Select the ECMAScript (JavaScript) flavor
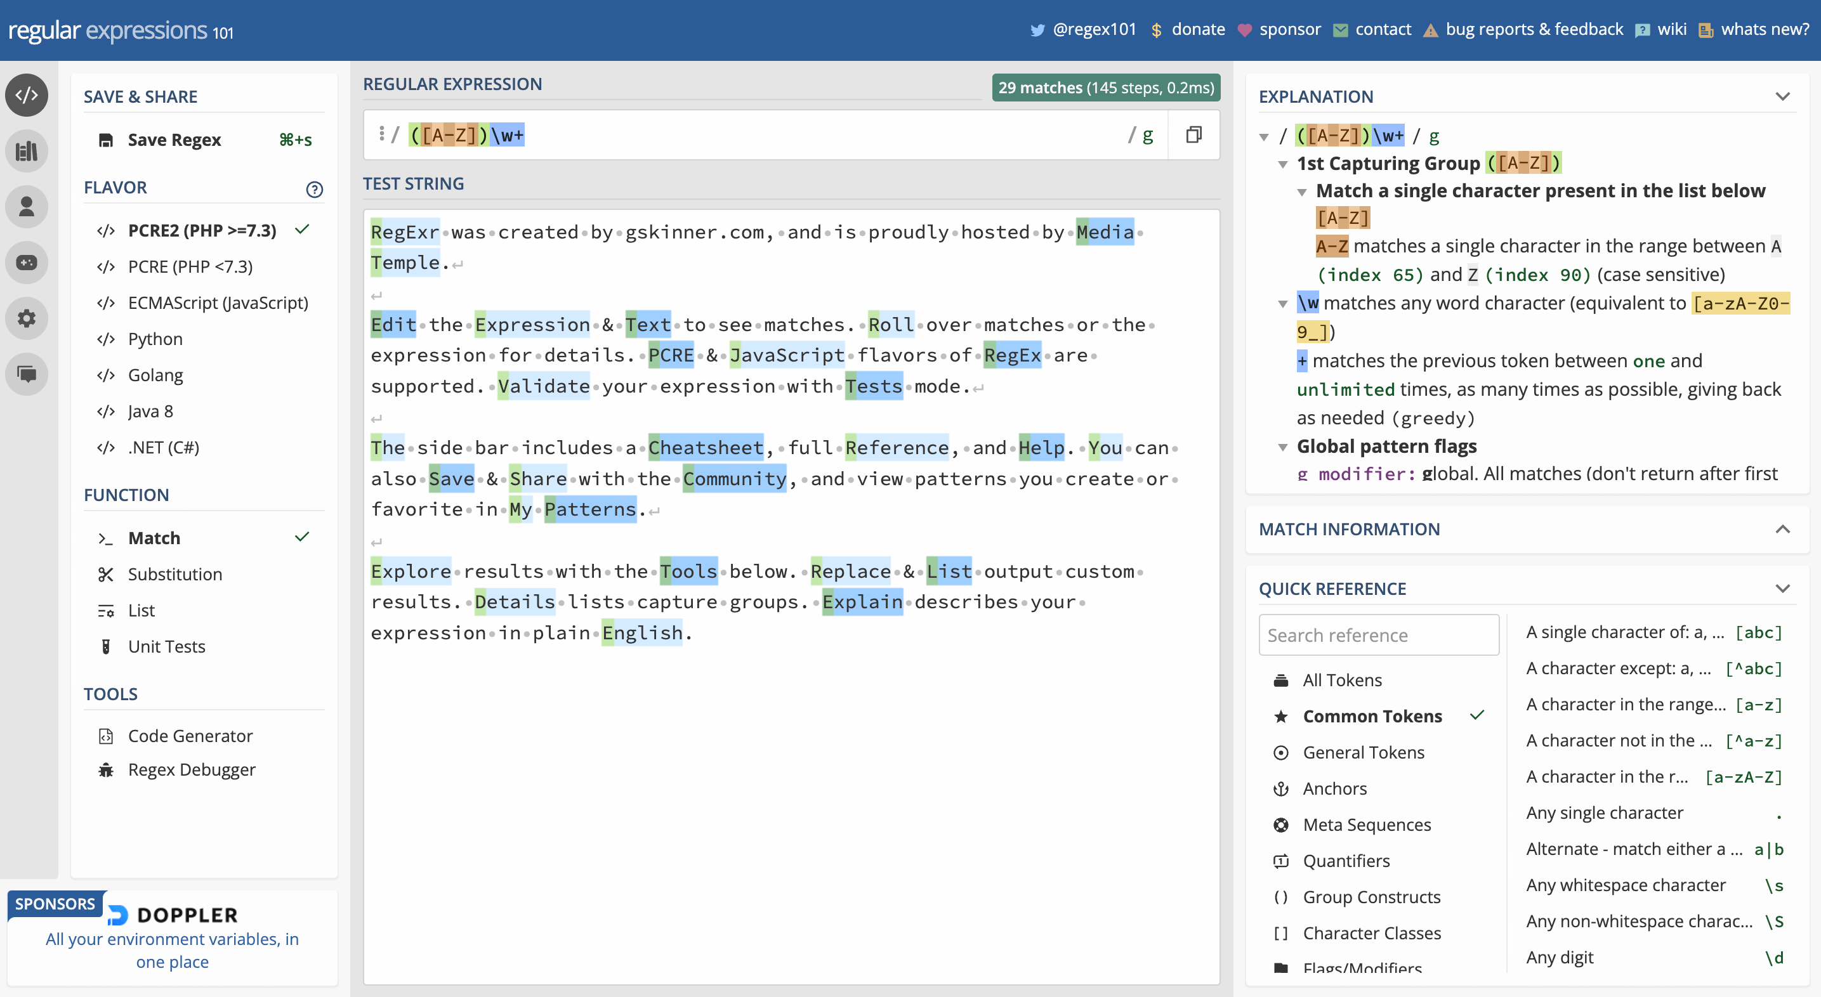The width and height of the screenshot is (1821, 997). tap(218, 303)
